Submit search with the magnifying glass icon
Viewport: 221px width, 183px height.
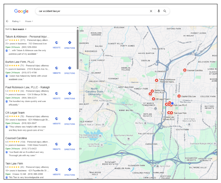tap(165, 11)
